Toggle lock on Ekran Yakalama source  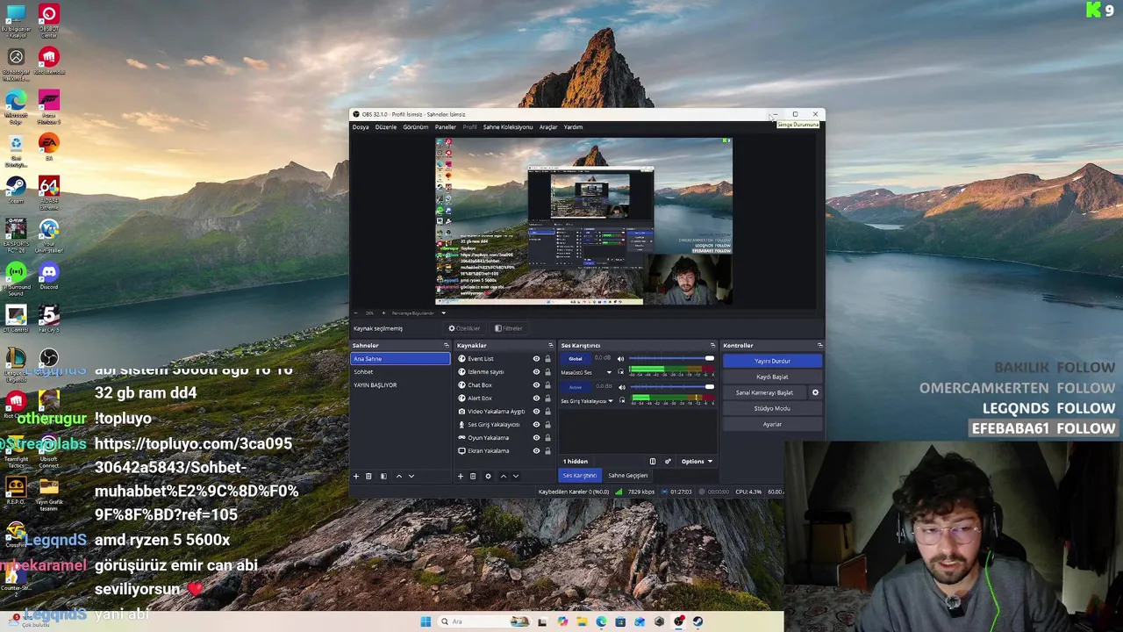[x=547, y=451]
